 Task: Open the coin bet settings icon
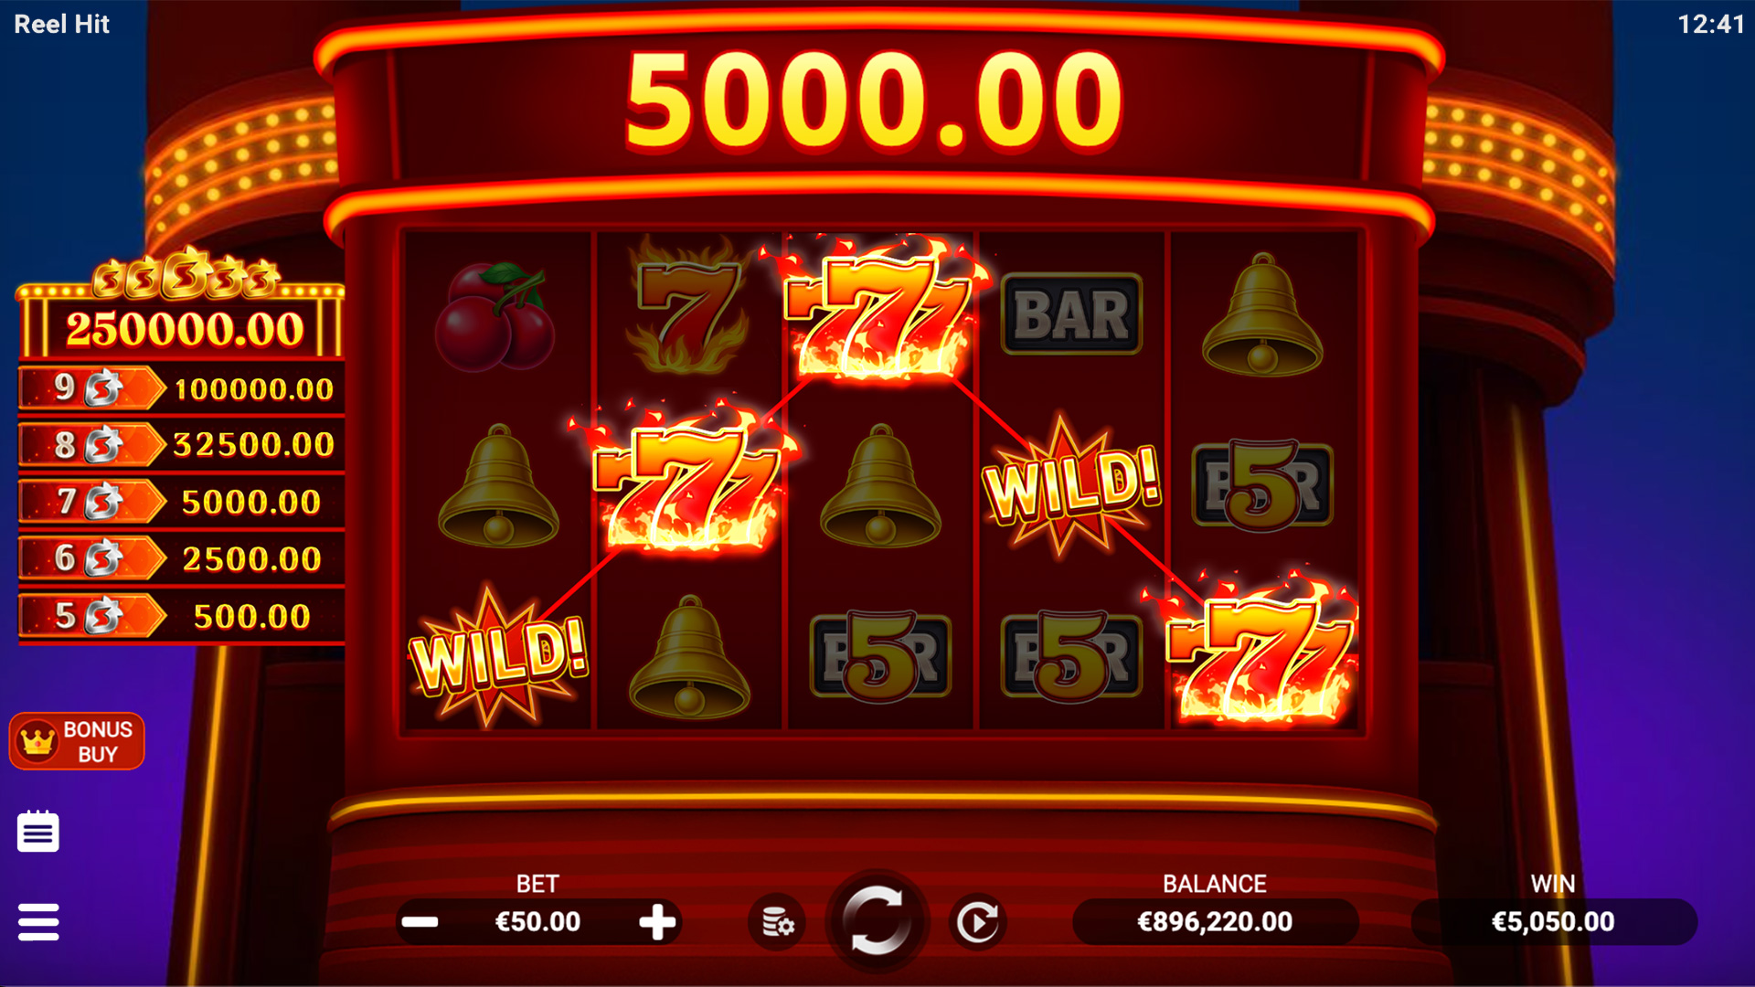(777, 922)
